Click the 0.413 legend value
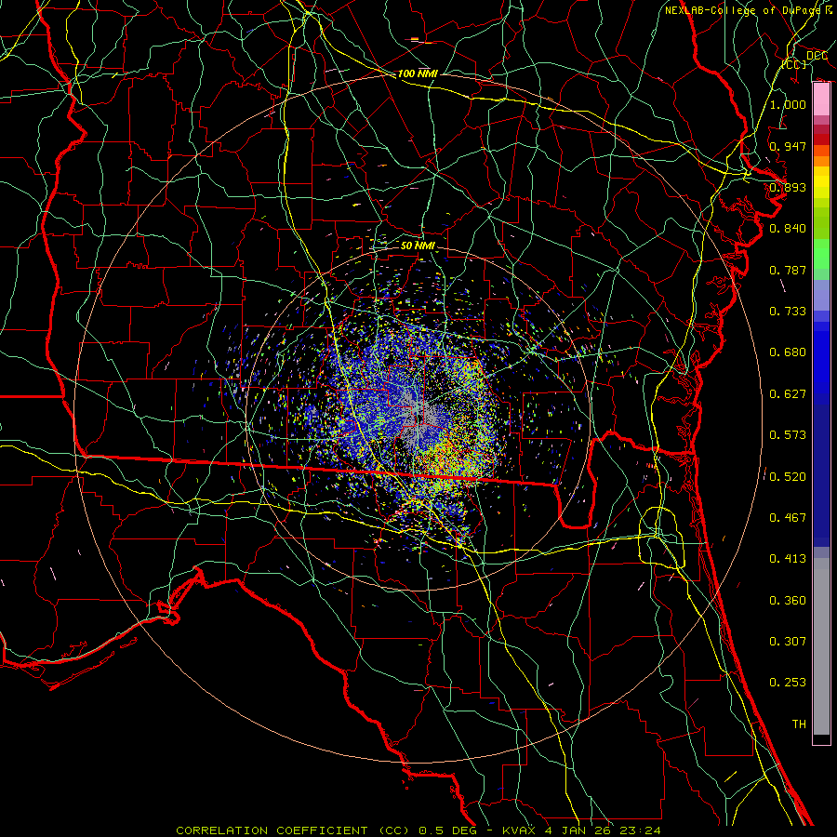The height and width of the screenshot is (837, 837). [x=788, y=559]
